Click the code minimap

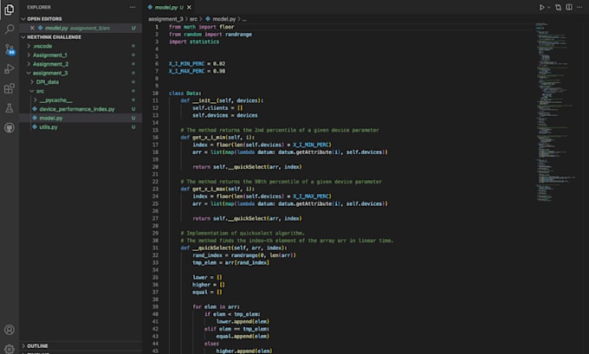coord(556,112)
